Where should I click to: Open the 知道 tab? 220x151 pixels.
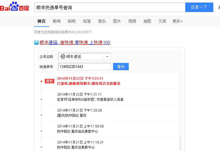click(x=87, y=21)
